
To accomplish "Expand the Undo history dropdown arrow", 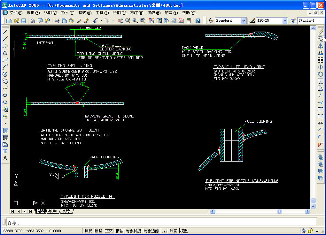I will pos(101,20).
